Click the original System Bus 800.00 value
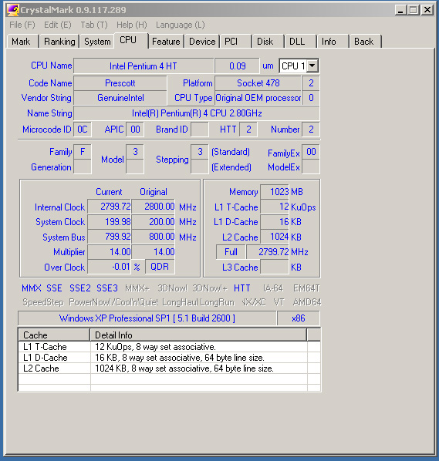Image resolution: width=439 pixels, height=461 pixels. (153, 237)
